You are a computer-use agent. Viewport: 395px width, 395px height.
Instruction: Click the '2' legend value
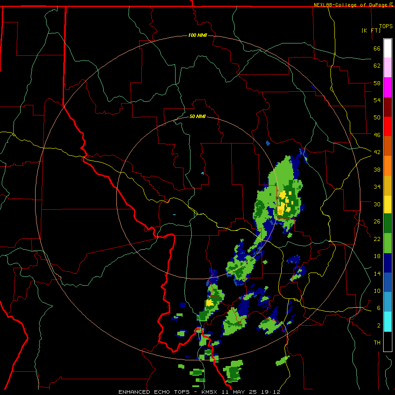(379, 325)
